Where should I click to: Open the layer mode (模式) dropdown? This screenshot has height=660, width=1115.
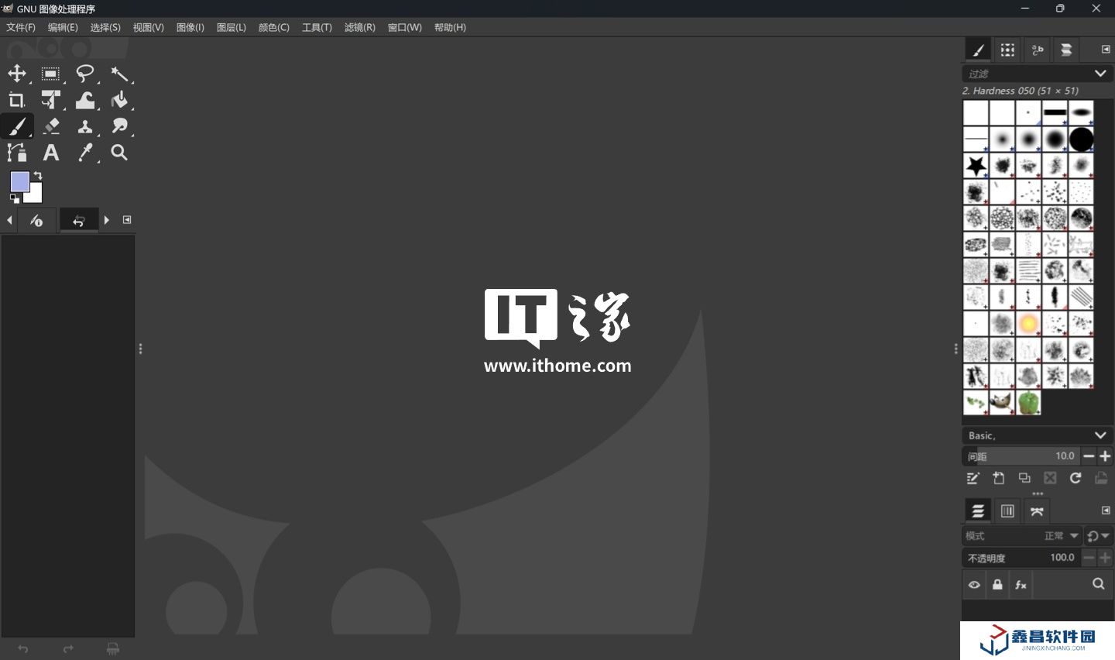[1074, 536]
